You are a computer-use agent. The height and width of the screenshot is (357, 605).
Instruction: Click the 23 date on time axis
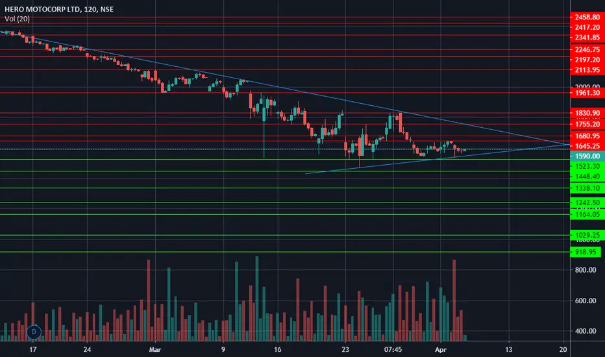pos(345,350)
